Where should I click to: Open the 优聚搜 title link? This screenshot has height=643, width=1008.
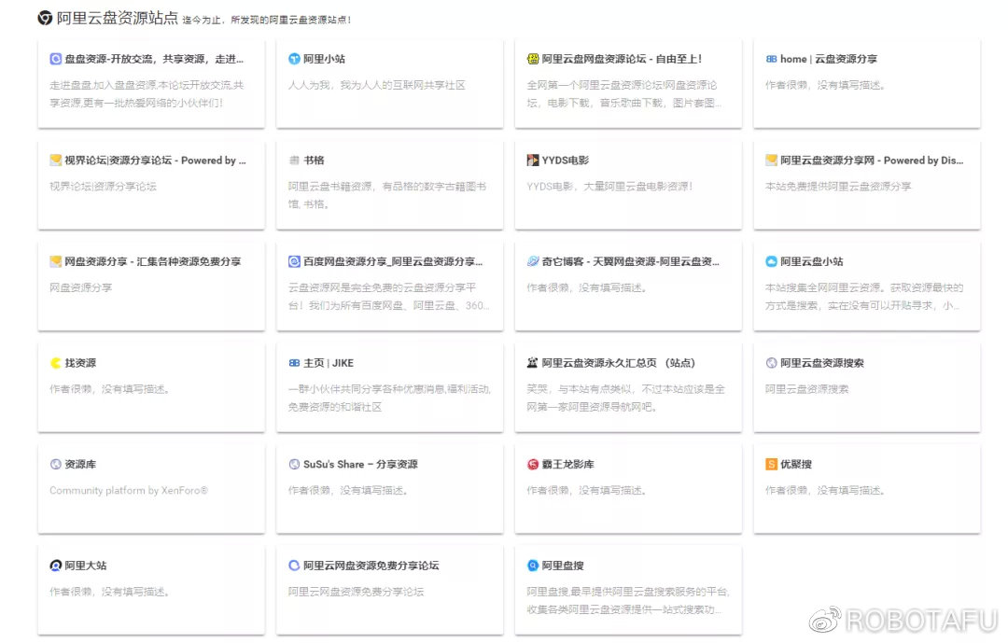796,464
